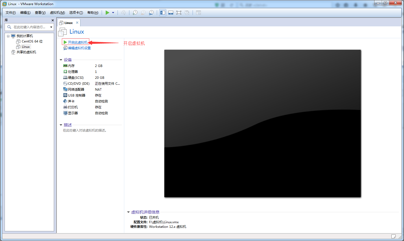Select 共享的虚拟机 in the library

pyautogui.click(x=26, y=52)
